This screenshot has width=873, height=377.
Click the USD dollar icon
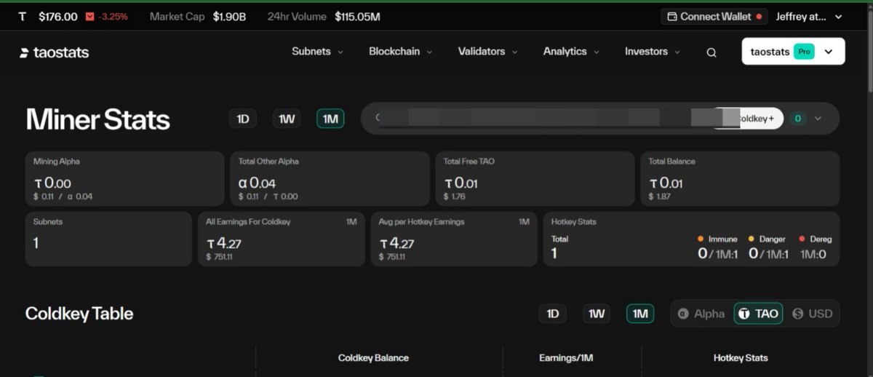click(x=798, y=314)
